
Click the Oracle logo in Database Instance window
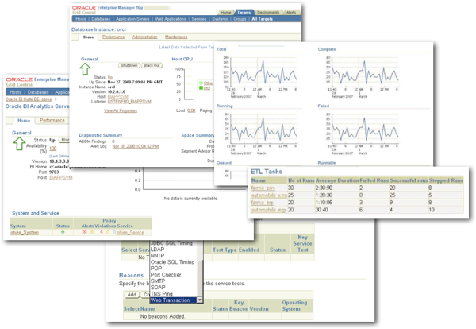(84, 7)
